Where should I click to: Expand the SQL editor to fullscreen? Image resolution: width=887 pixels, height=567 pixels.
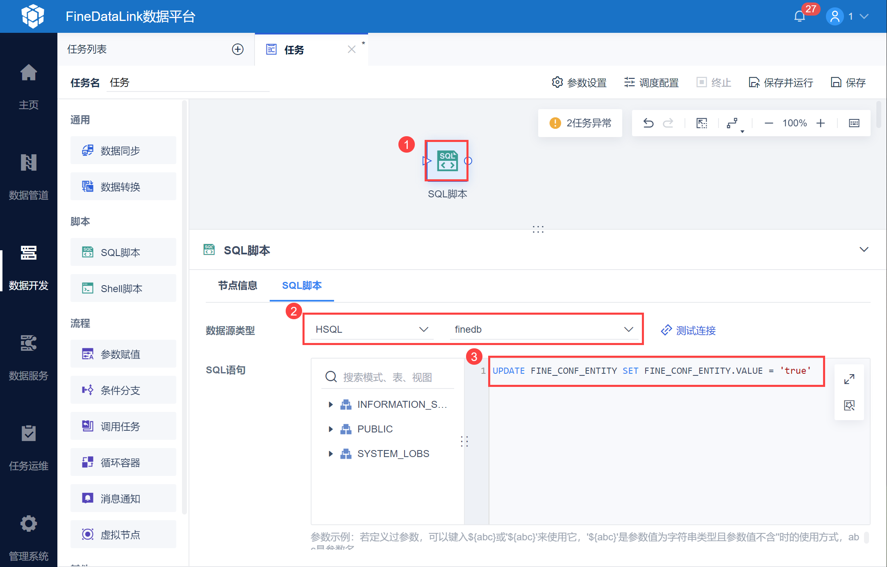[849, 379]
